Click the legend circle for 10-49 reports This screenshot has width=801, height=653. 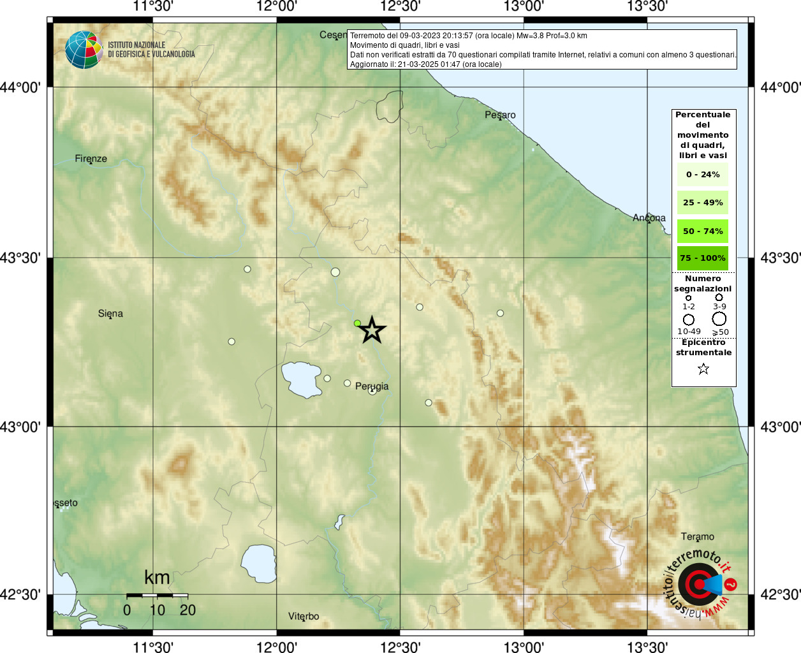[x=689, y=319]
